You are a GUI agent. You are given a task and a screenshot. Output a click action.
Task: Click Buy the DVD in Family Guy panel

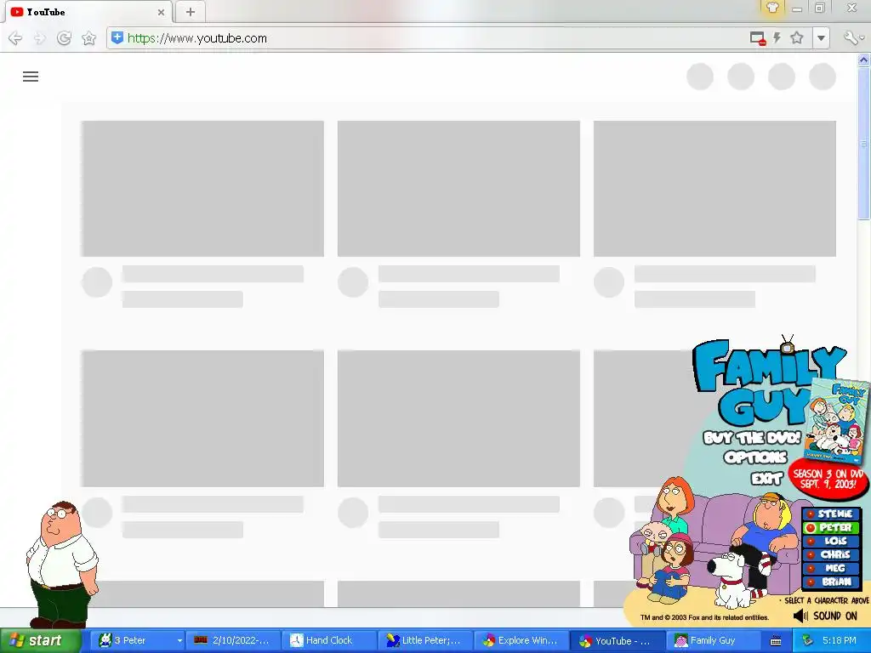pyautogui.click(x=752, y=438)
